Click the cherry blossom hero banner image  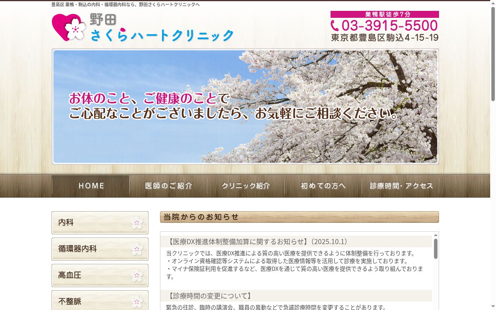pos(245,107)
